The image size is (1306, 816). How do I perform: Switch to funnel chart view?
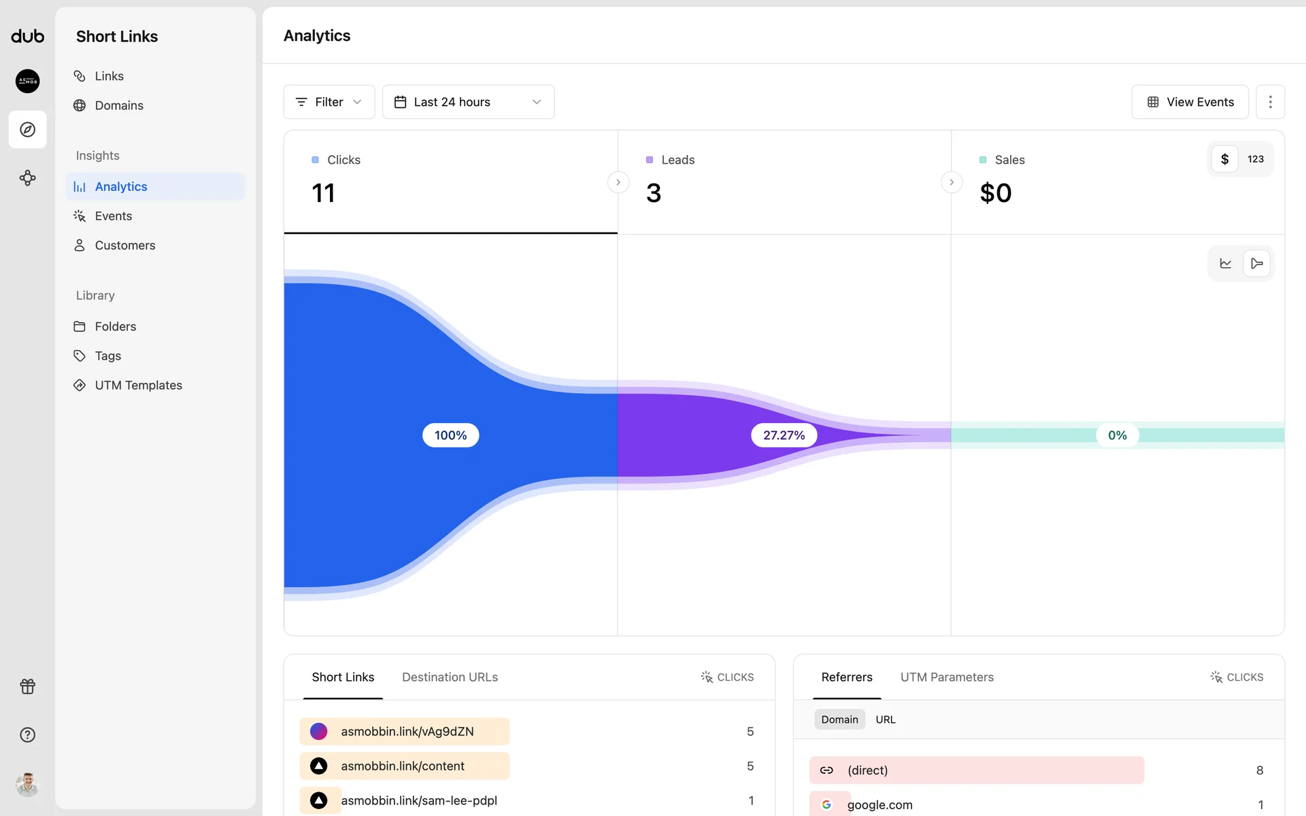point(1256,263)
